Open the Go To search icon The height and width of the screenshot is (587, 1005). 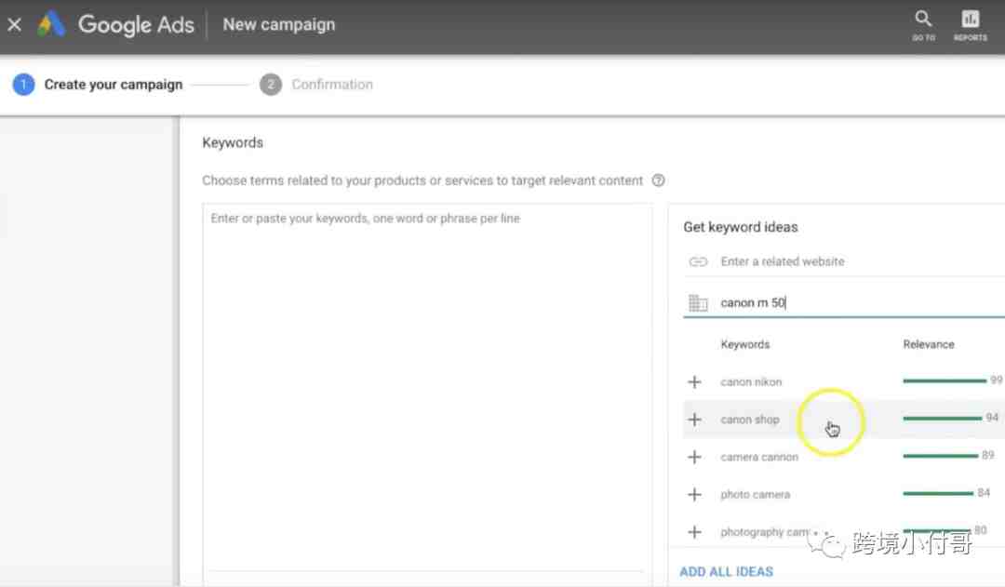coord(923,25)
